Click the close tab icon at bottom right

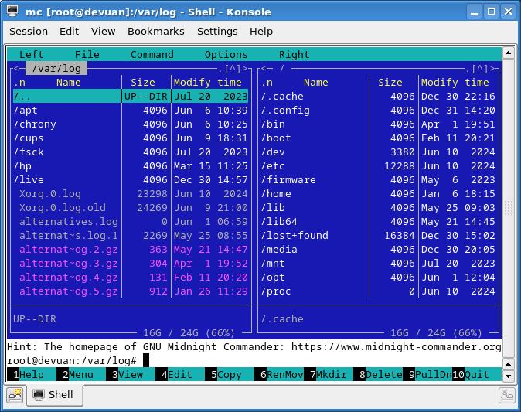point(507,395)
